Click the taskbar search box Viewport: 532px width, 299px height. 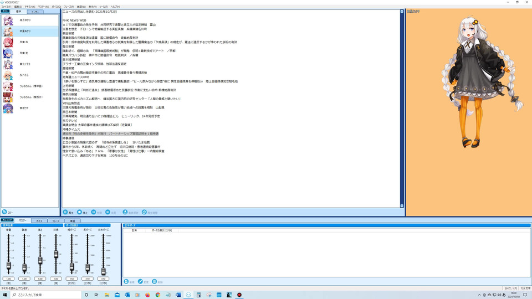[x=45, y=295]
